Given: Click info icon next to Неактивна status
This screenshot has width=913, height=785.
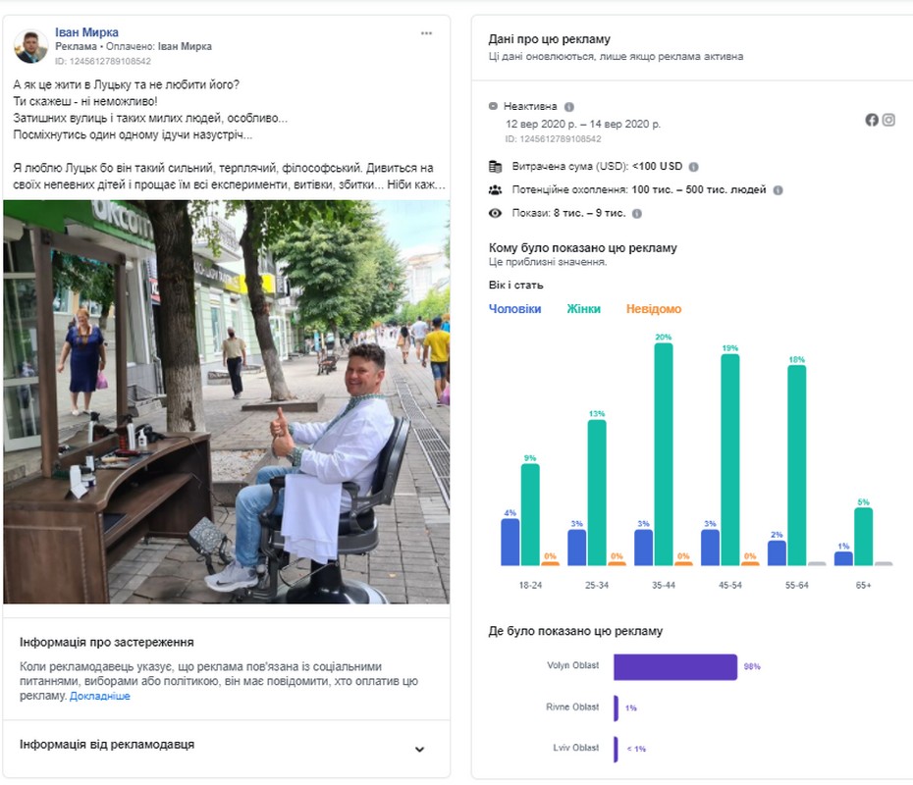Looking at the screenshot, I should click(569, 107).
